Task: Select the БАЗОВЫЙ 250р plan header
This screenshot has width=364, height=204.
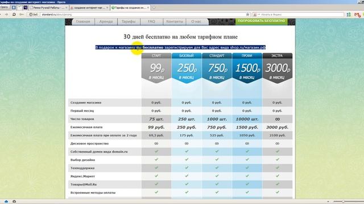Action: [x=187, y=67]
